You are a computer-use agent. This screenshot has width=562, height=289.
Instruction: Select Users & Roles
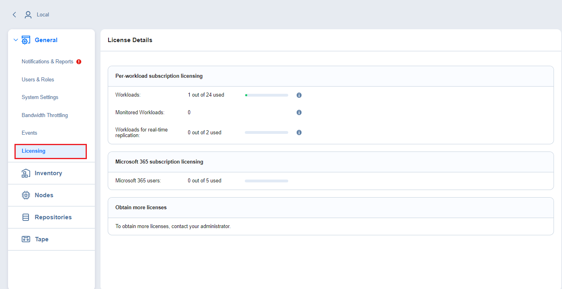[x=38, y=79]
